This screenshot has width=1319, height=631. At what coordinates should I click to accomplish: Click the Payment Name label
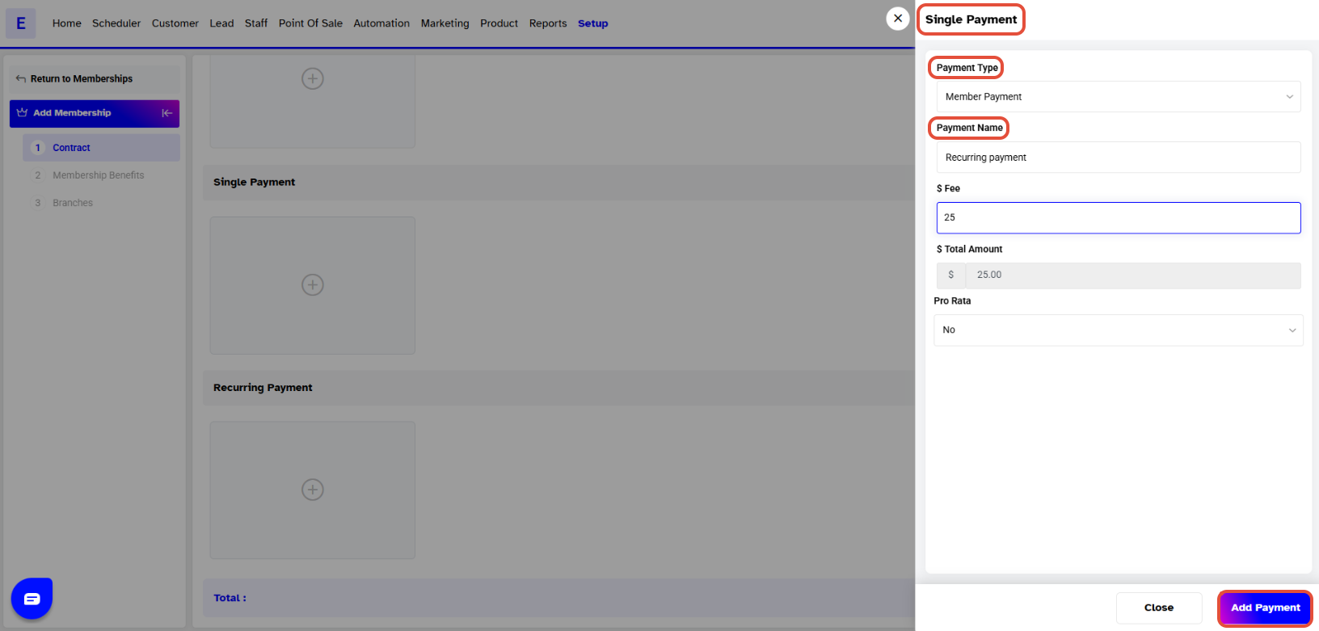(x=969, y=128)
